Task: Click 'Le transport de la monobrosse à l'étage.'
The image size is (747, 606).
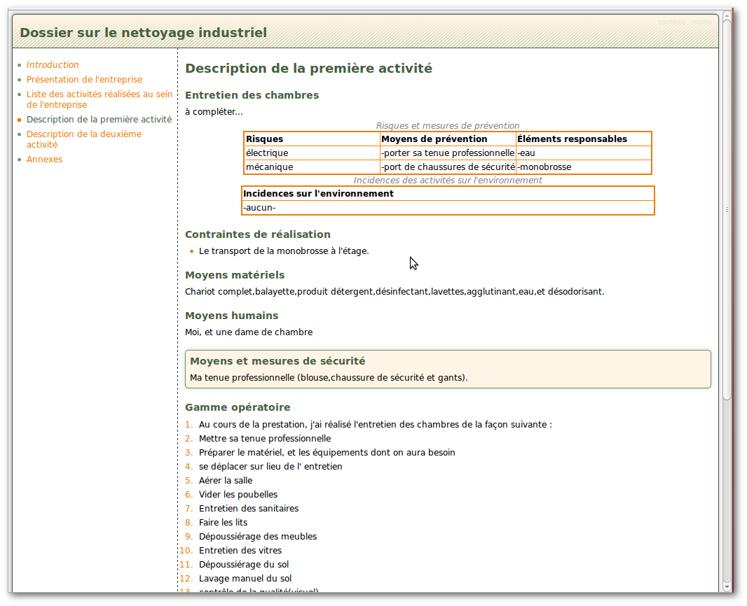Action: point(284,251)
